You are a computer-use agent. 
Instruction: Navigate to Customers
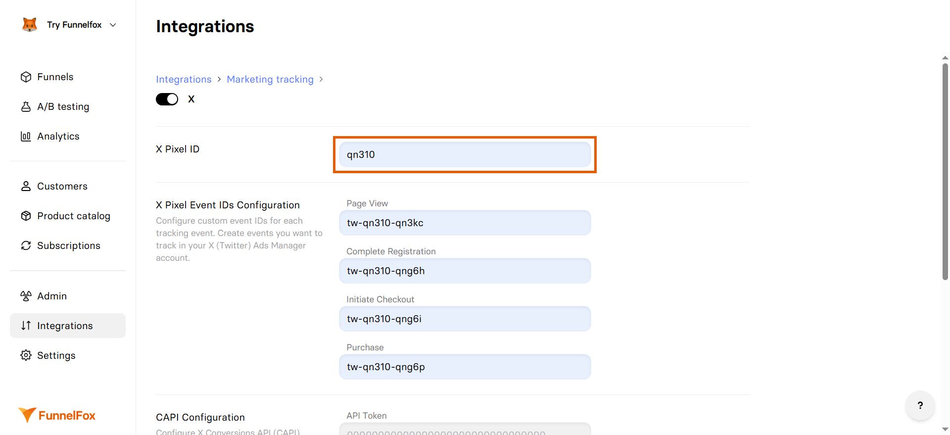coord(68,186)
